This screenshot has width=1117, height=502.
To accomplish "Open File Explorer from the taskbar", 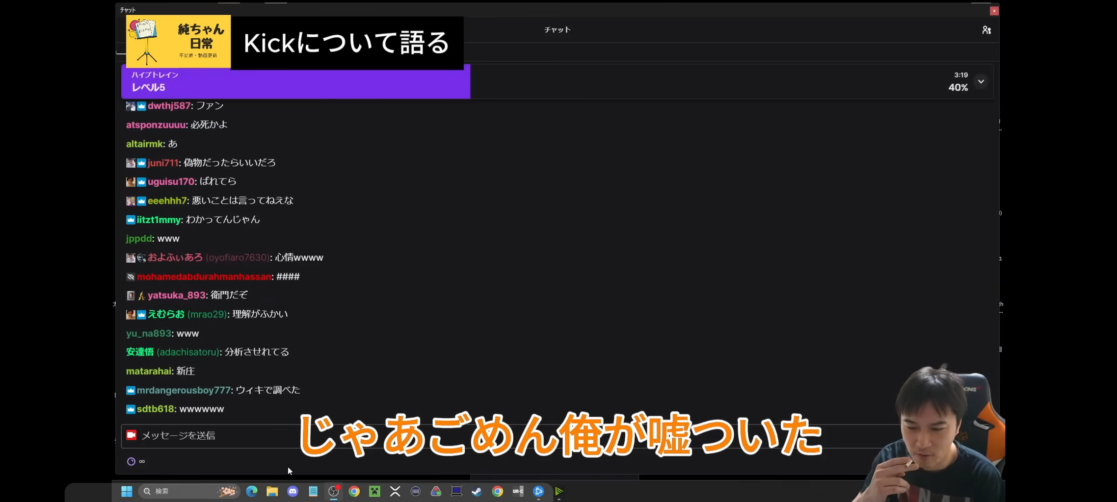I will click(272, 491).
